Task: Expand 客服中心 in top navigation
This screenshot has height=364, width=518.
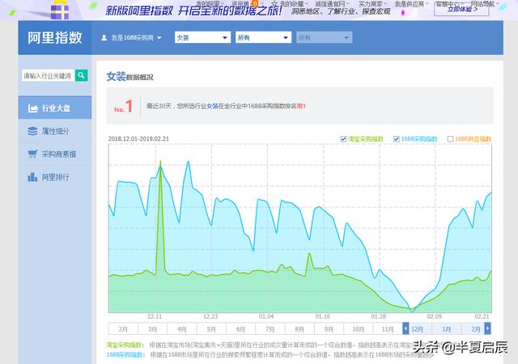Action: (x=449, y=3)
